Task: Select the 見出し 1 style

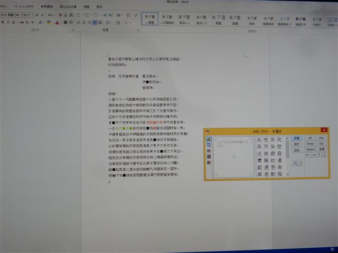Action: [x=184, y=20]
